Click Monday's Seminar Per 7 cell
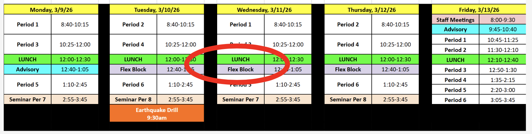532x134 pixels. 27,99
